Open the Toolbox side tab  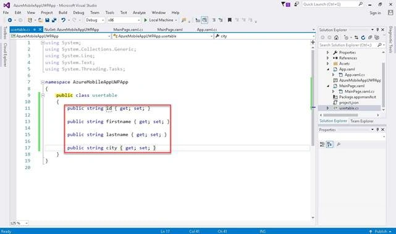click(5, 33)
